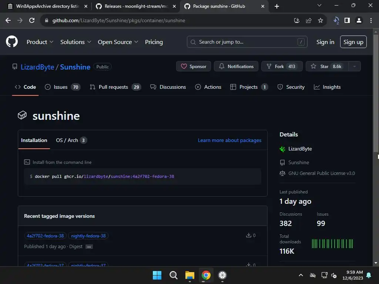Select the Code tab

pos(26,87)
